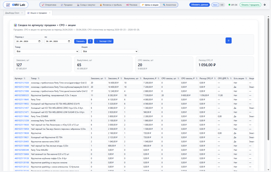Click the Показать button
Viewport: 271px width, 172px height.
point(80,41)
